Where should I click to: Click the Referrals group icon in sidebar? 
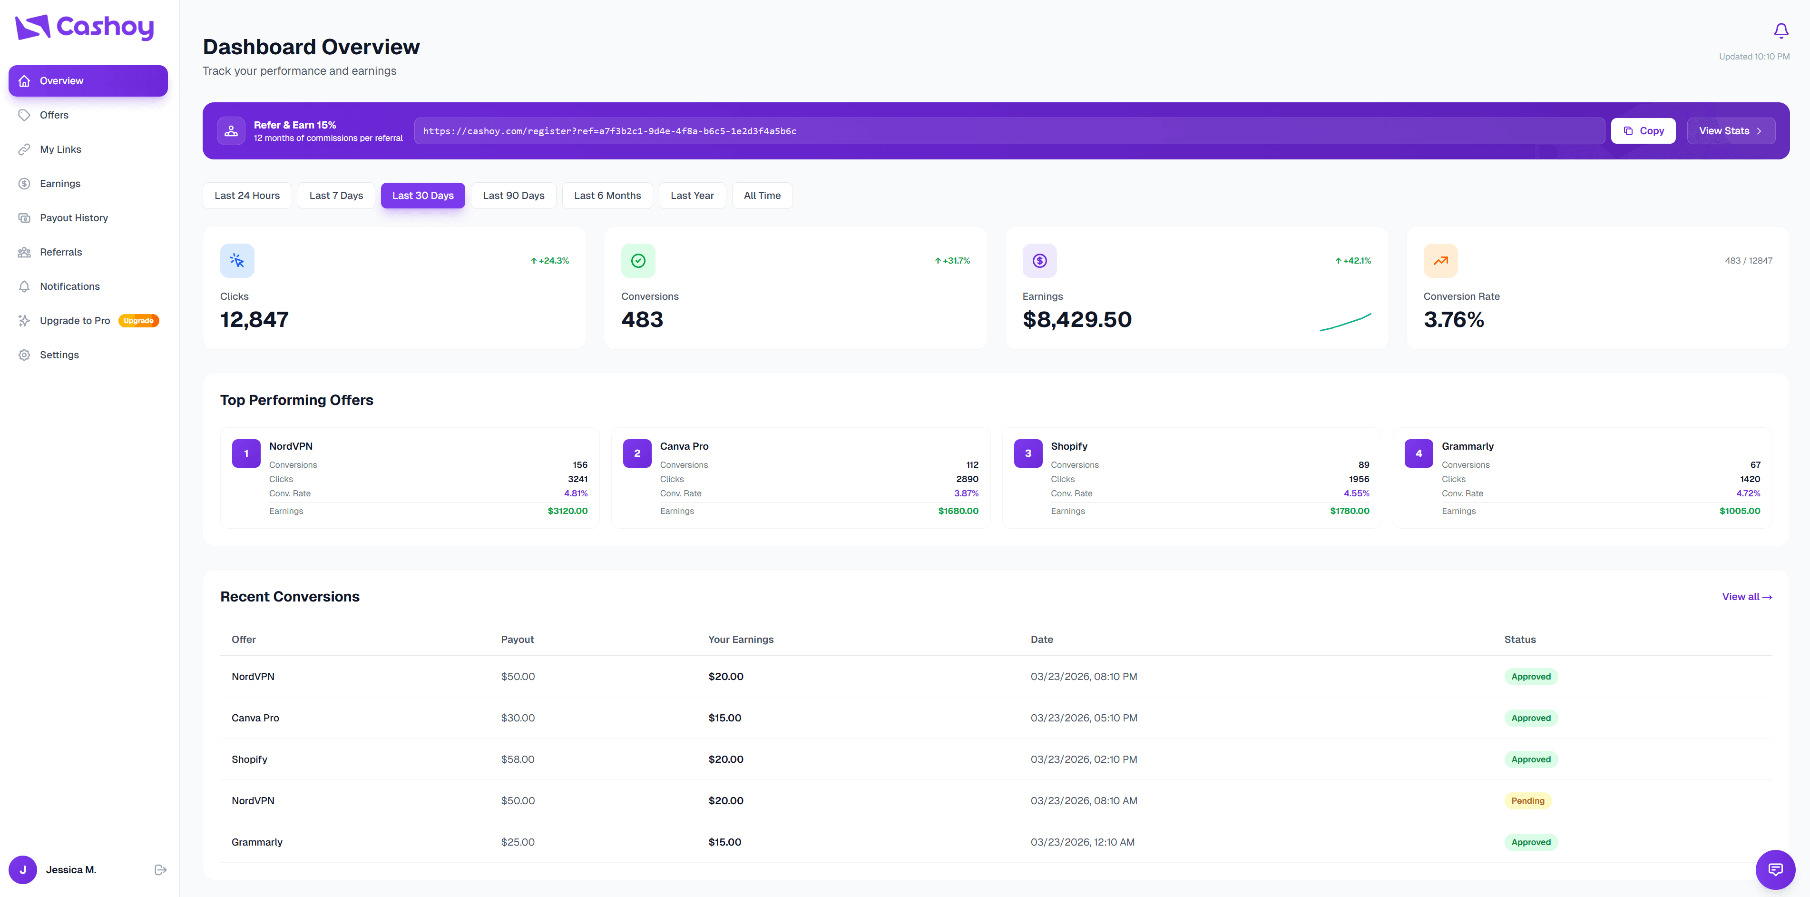[x=25, y=252]
